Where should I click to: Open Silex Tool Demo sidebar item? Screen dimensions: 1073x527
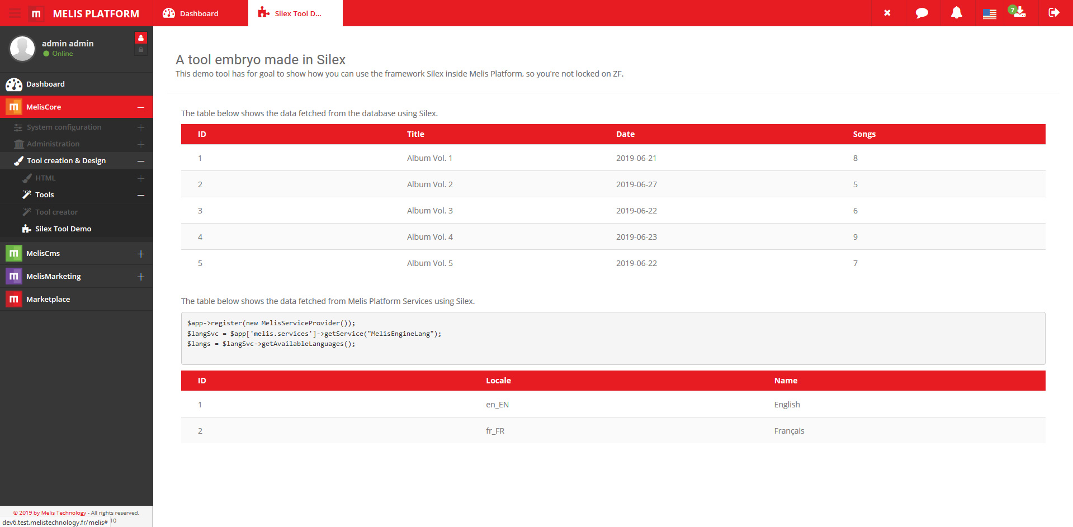(x=63, y=229)
